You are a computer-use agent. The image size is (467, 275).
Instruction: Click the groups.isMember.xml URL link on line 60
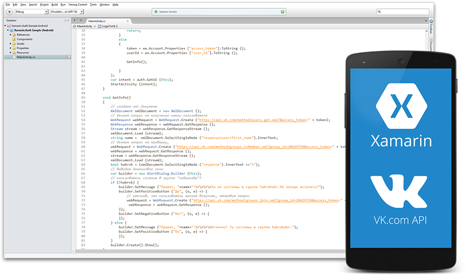tap(254, 147)
